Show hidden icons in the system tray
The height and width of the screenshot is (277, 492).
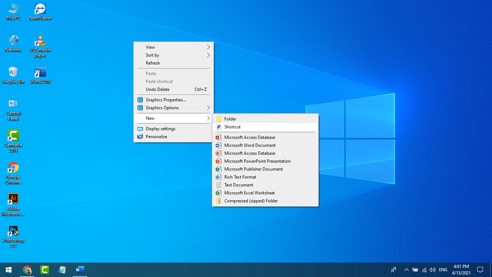[406, 270]
